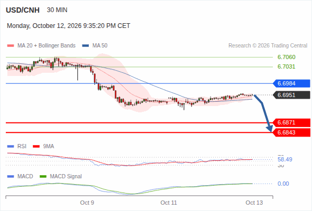
Task: Click the MA 20 + Bollinger Bands label
Action: pyautogui.click(x=47, y=46)
